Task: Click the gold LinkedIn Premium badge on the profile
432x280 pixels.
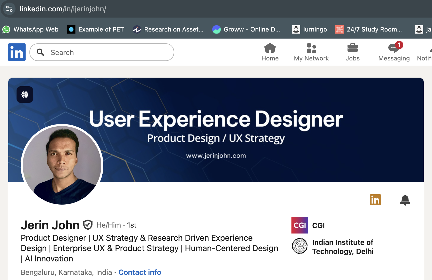Action: (376, 199)
